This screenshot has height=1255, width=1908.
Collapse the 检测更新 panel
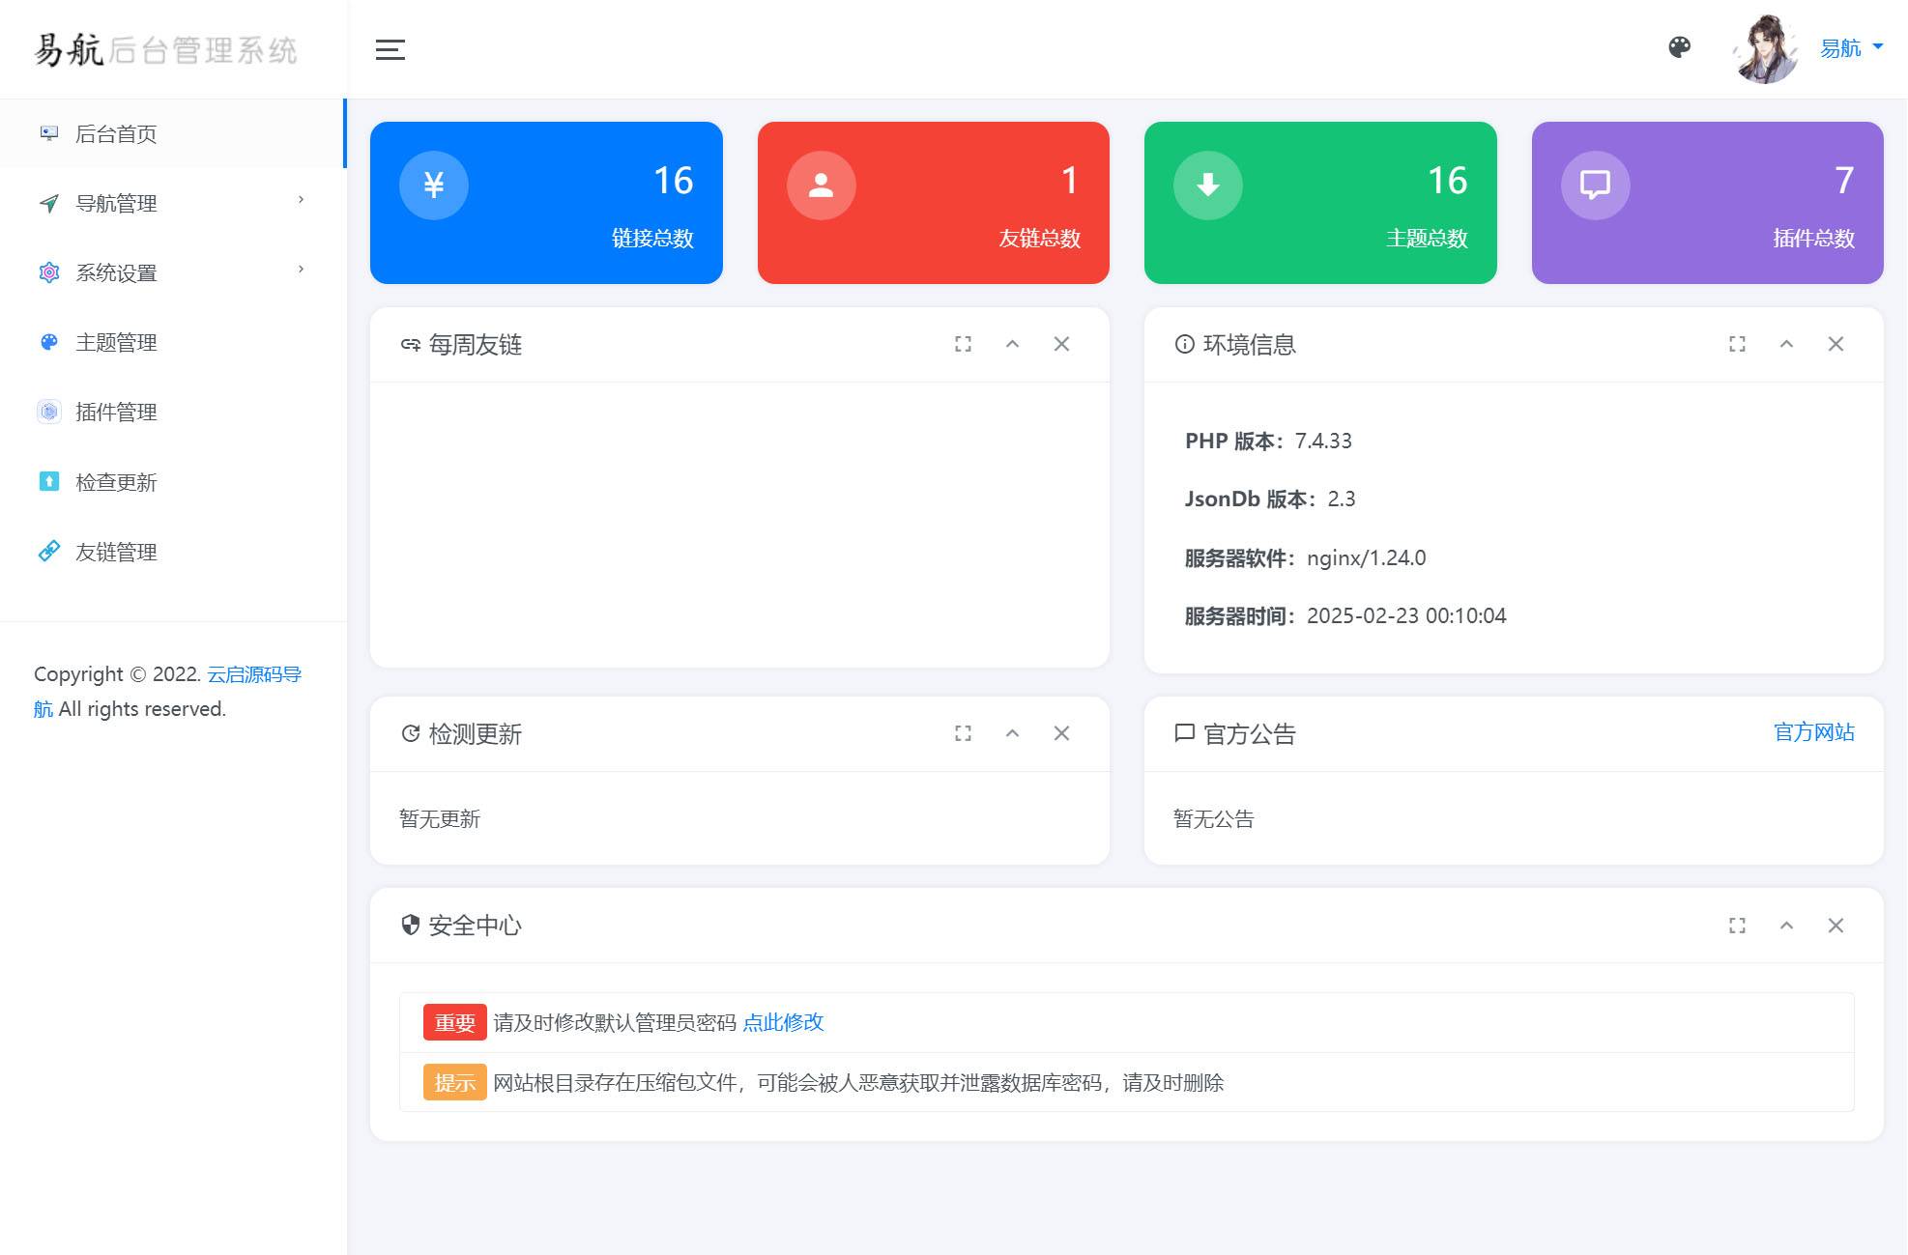click(1012, 733)
